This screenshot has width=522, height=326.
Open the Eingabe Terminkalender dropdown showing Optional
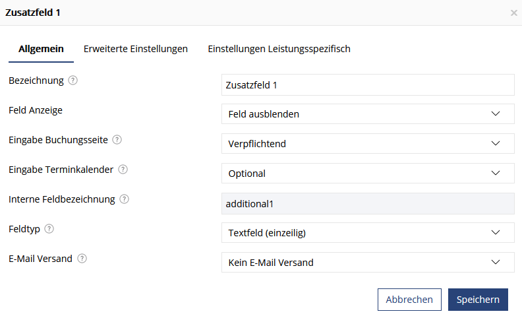point(368,174)
